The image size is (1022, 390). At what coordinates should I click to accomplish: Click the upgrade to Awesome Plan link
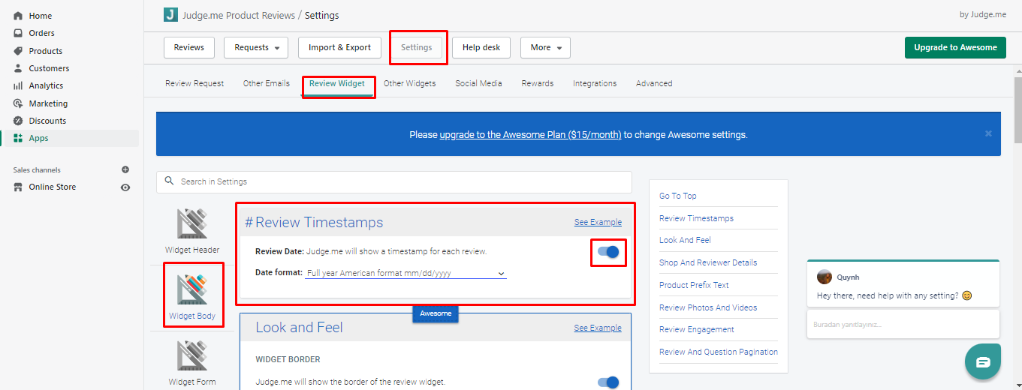pyautogui.click(x=531, y=135)
